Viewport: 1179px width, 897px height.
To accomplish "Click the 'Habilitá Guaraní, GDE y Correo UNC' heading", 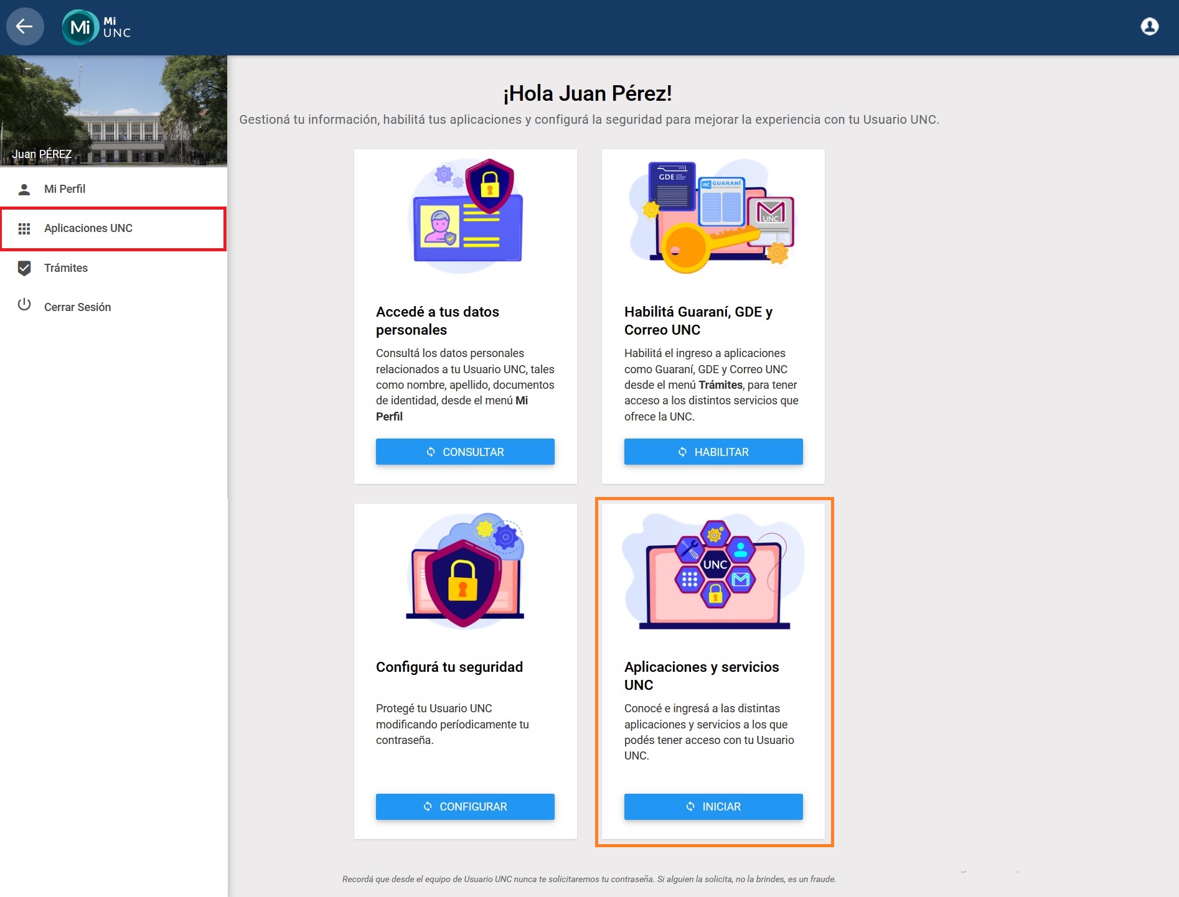I will click(x=698, y=320).
